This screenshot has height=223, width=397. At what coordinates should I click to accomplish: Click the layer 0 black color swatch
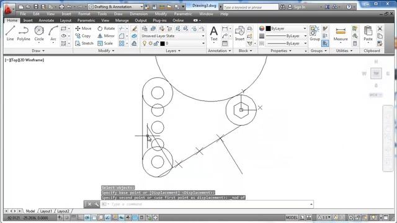point(163,43)
